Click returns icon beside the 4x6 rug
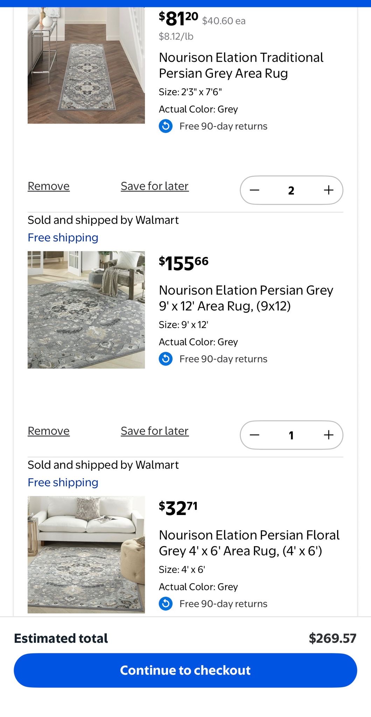 166,604
